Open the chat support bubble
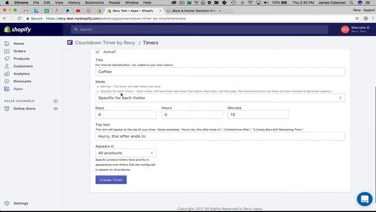Image resolution: width=376 pixels, height=212 pixels. click(364, 199)
